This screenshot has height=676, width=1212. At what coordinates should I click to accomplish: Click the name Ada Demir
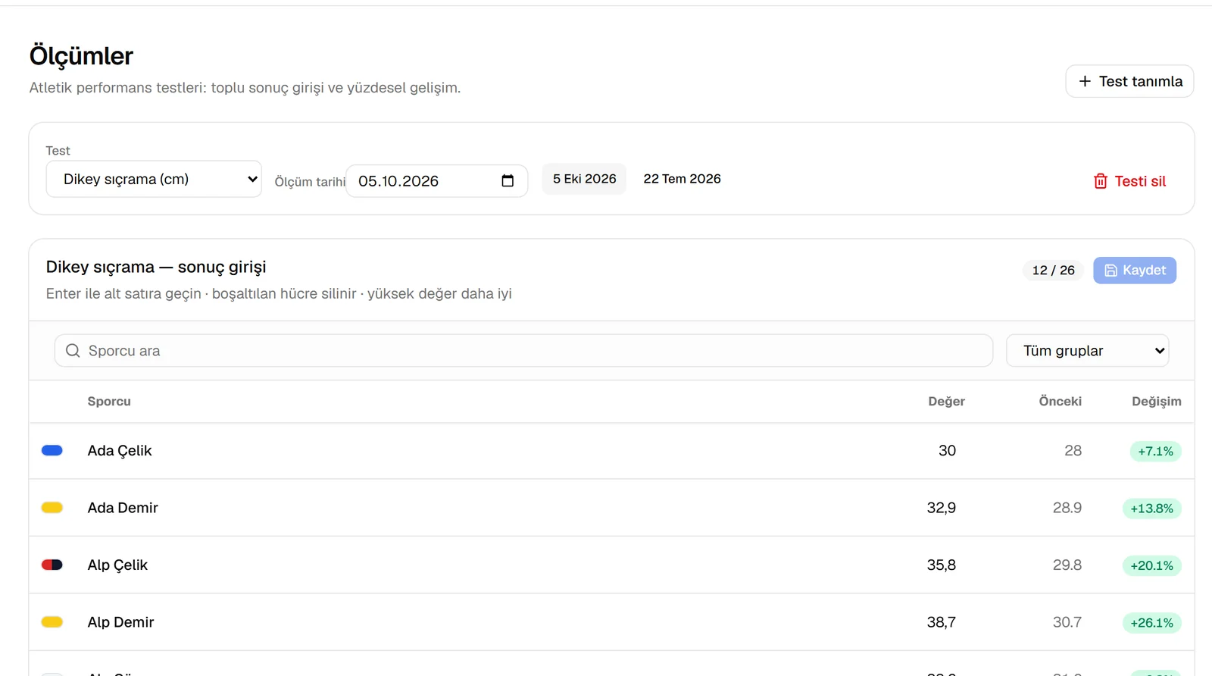tap(123, 508)
